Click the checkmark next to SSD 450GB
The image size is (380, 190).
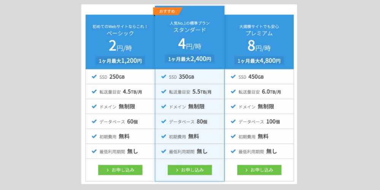(x=233, y=77)
